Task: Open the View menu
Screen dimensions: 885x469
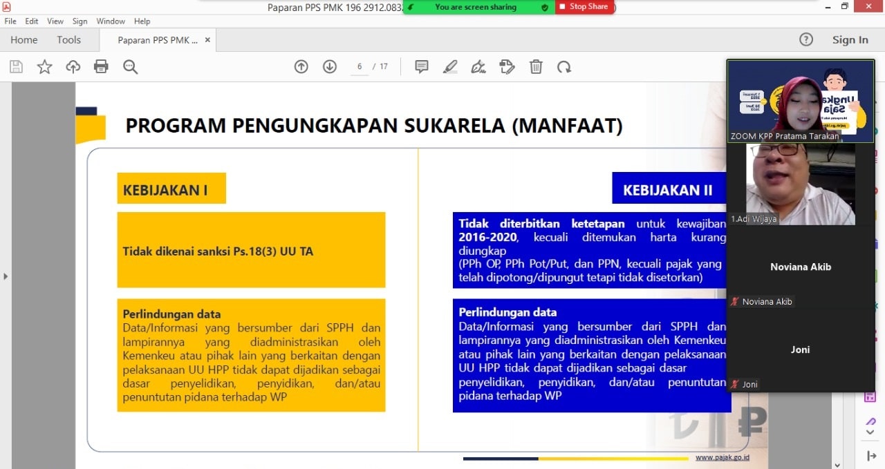Action: click(x=55, y=21)
